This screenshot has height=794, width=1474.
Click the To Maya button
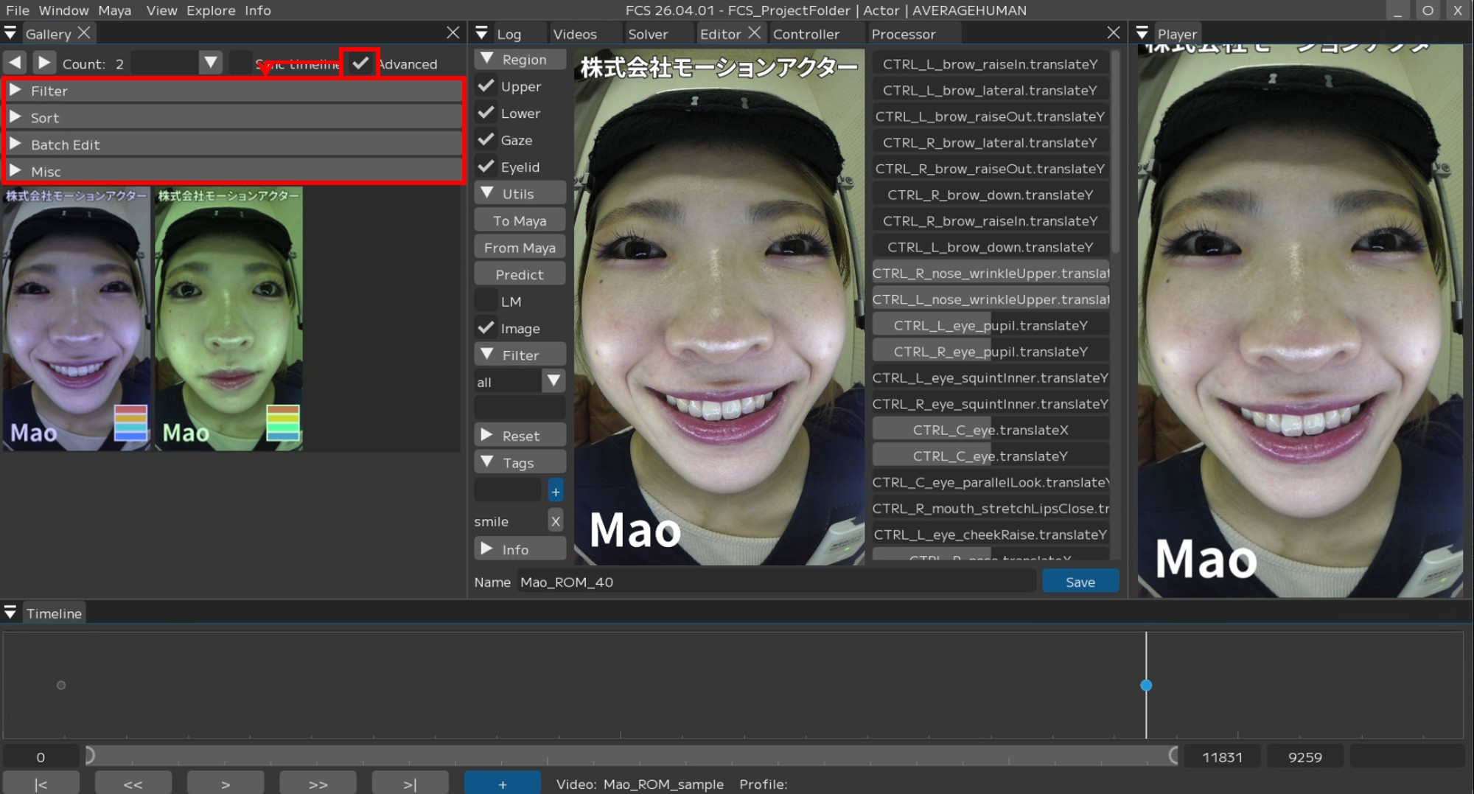[x=520, y=220]
